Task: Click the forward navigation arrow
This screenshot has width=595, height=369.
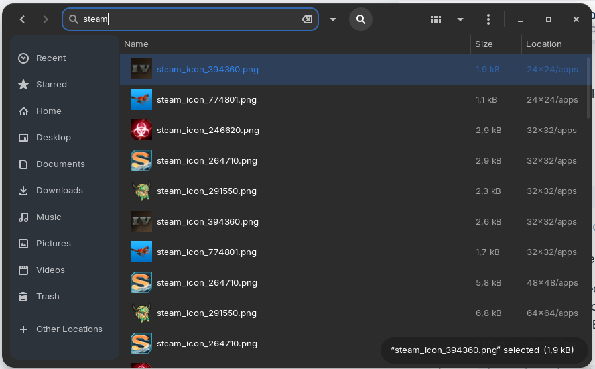Action: click(x=46, y=19)
